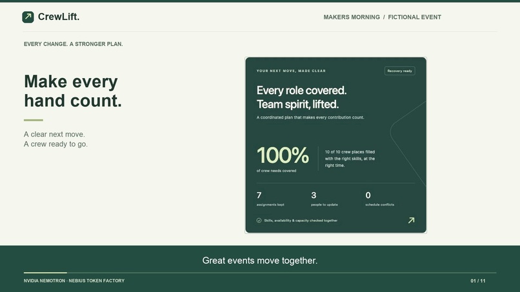Click the 3 people to update value
The height and width of the screenshot is (292, 520).
tap(314, 195)
